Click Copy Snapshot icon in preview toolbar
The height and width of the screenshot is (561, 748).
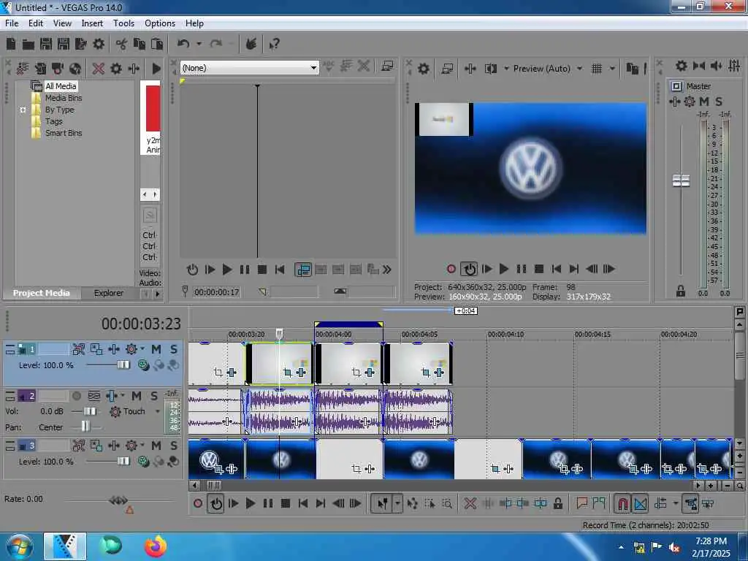(x=632, y=69)
